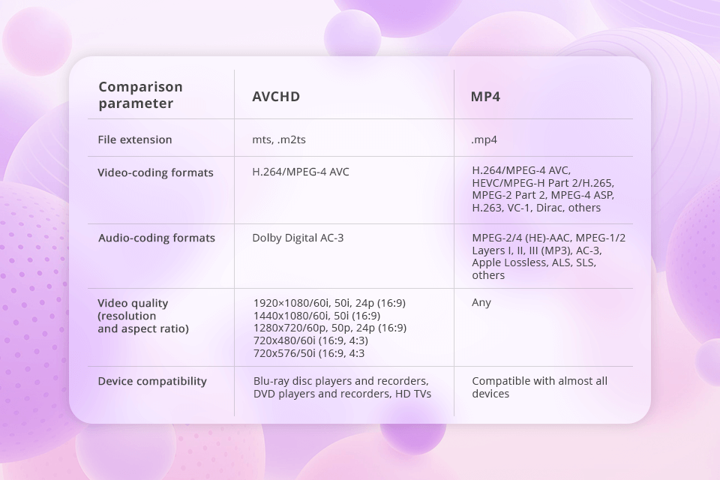The width and height of the screenshot is (720, 480).
Task: Click the 1920×1080/60i resolution line
Action: tap(329, 303)
